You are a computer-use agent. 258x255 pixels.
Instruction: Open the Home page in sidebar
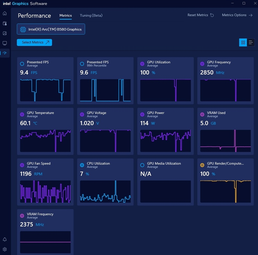click(5, 13)
